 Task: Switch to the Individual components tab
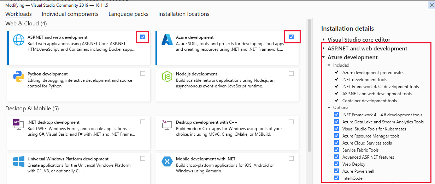(x=70, y=14)
